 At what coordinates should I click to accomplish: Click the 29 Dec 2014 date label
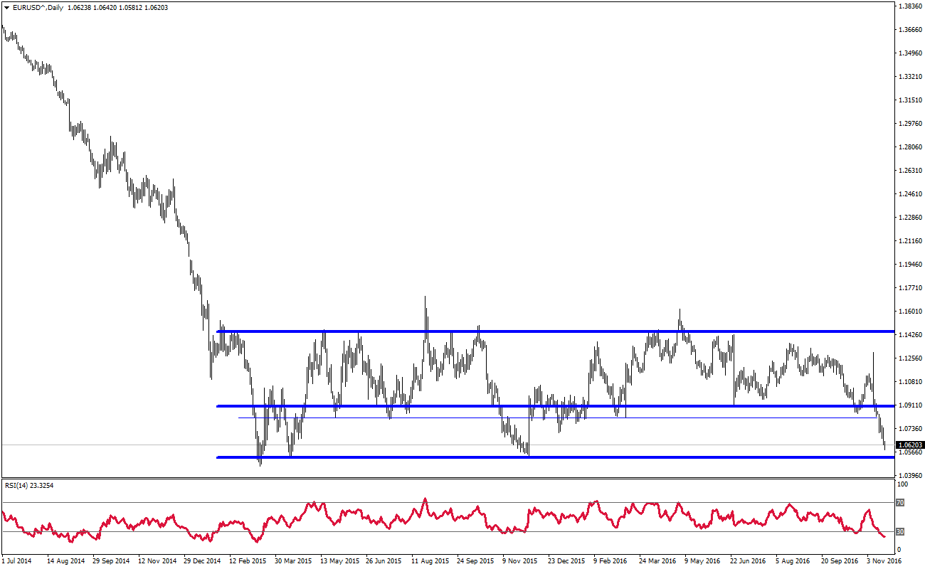[x=203, y=560]
